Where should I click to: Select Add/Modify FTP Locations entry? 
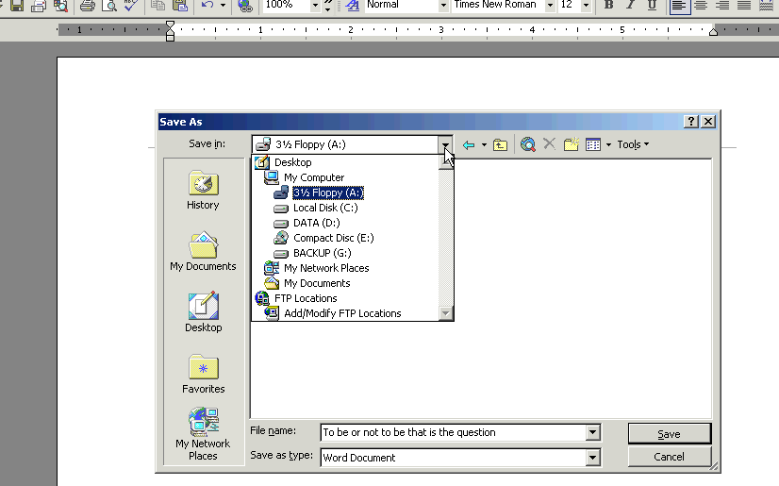[x=341, y=313]
